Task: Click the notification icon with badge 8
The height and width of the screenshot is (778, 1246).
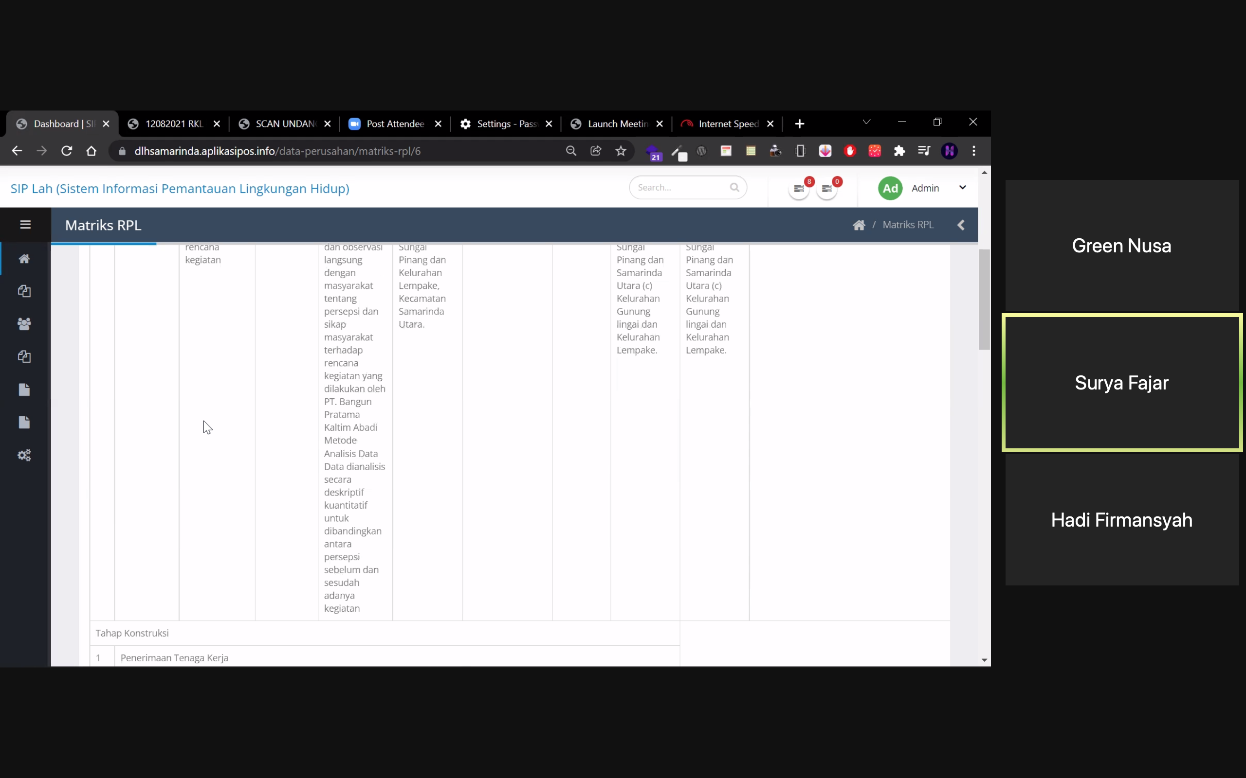Action: pos(799,189)
